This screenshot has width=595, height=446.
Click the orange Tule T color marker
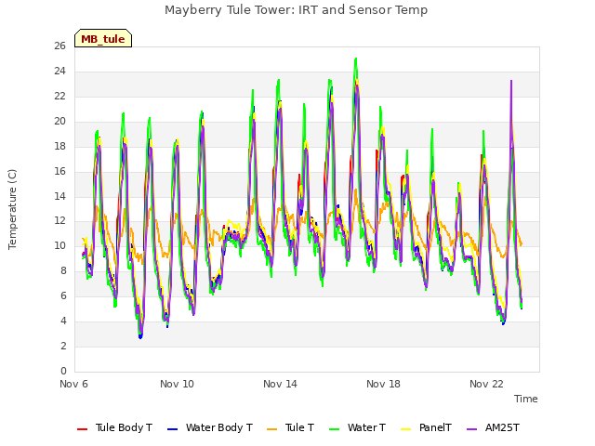pyautogui.click(x=272, y=429)
